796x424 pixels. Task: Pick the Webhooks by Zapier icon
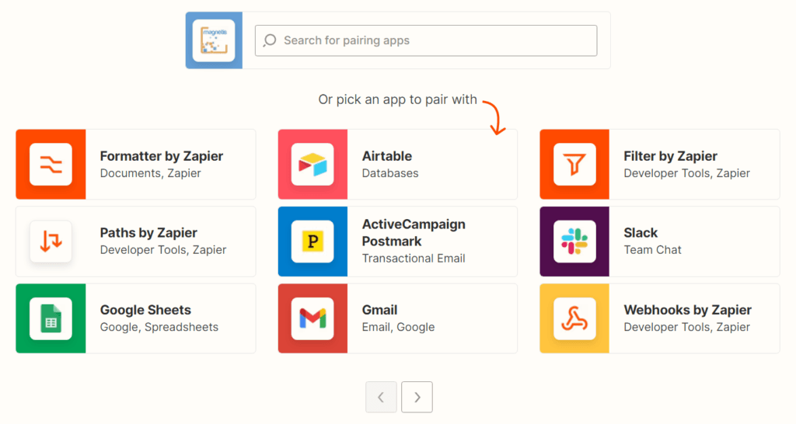[574, 318]
